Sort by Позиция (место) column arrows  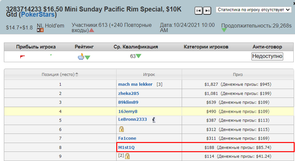[77, 74]
